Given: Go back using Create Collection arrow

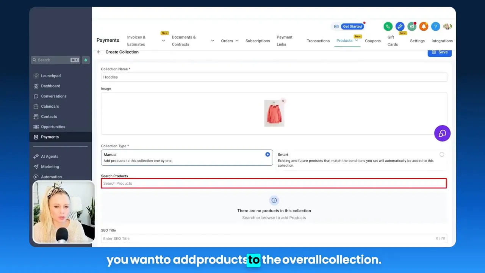Looking at the screenshot, I should click(x=99, y=52).
